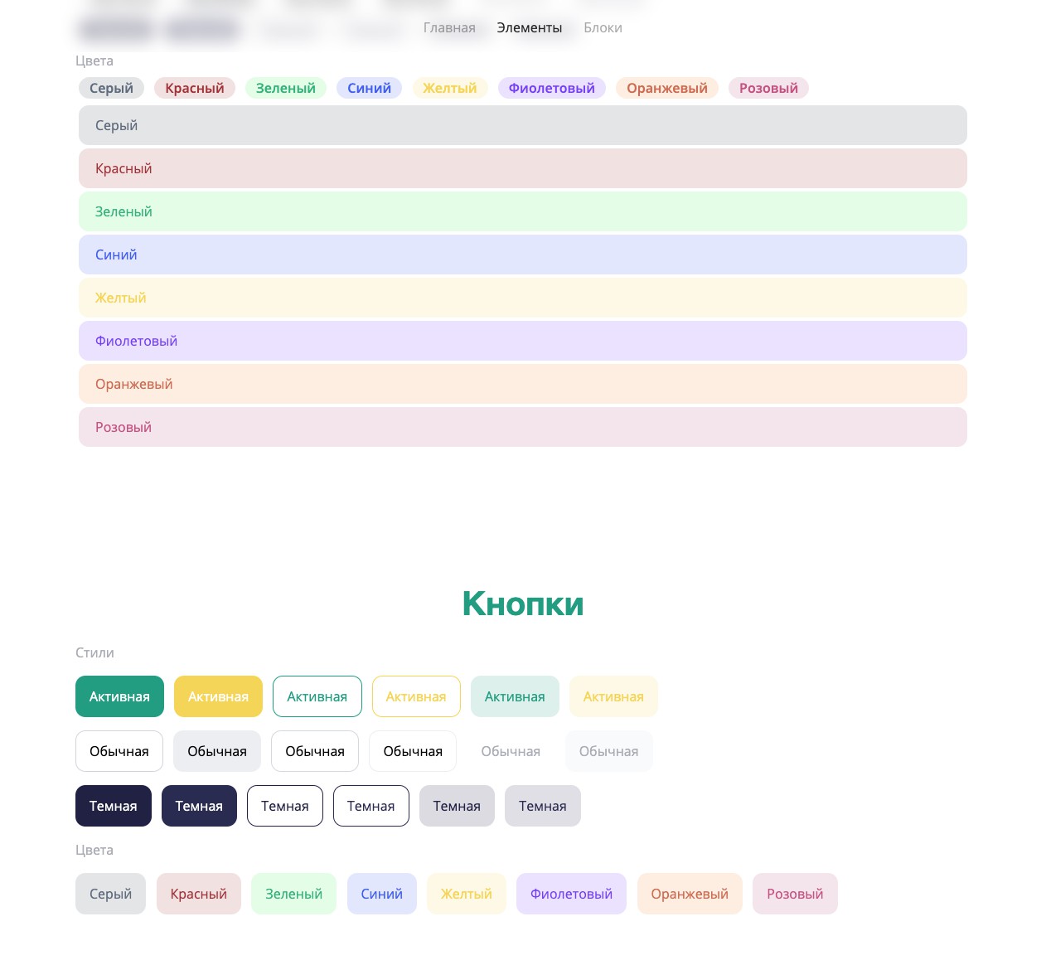Click the solid yellow Активная button
This screenshot has width=1046, height=965.
(x=218, y=696)
